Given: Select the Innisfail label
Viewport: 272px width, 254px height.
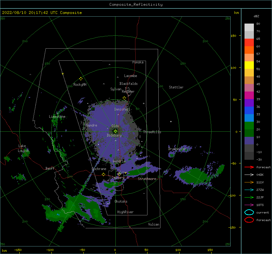Looking at the screenshot, I should (122, 109).
